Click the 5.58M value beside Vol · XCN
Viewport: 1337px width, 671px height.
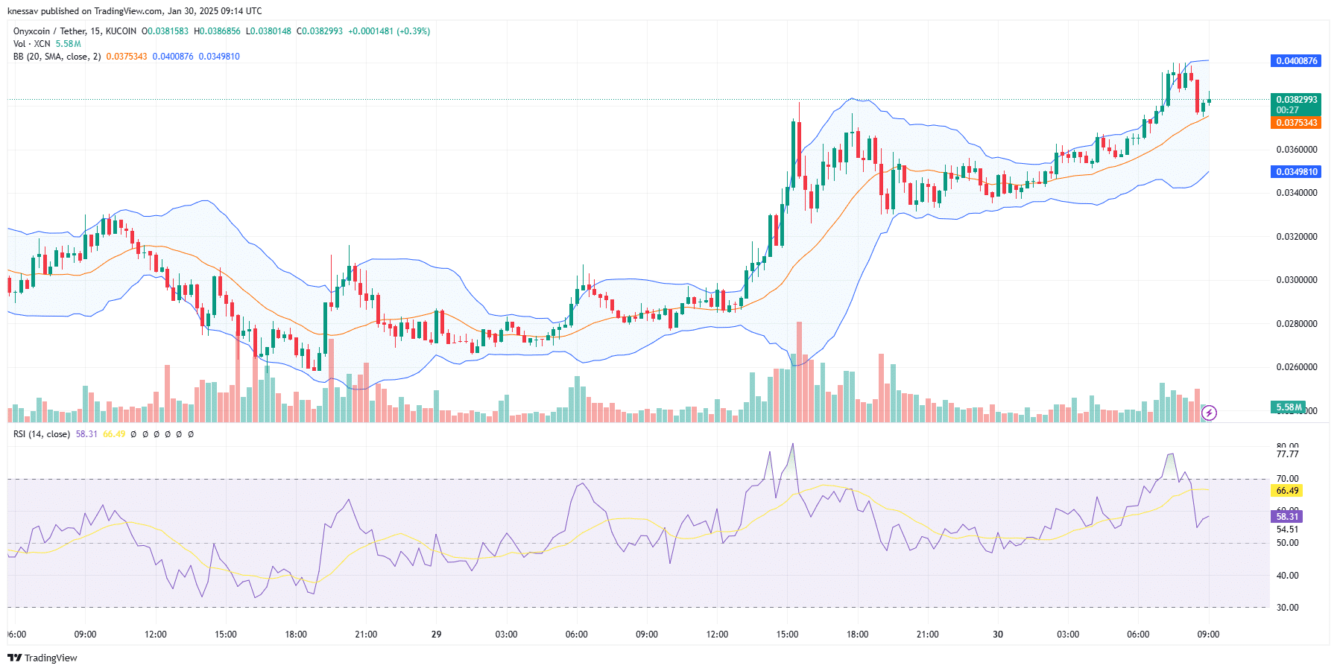click(x=69, y=44)
